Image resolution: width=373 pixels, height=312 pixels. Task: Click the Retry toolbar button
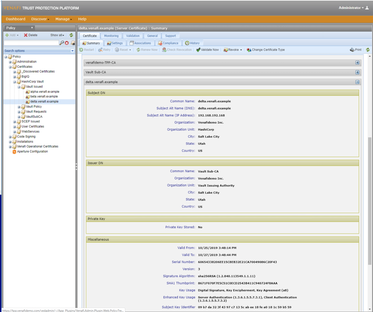[104, 50]
